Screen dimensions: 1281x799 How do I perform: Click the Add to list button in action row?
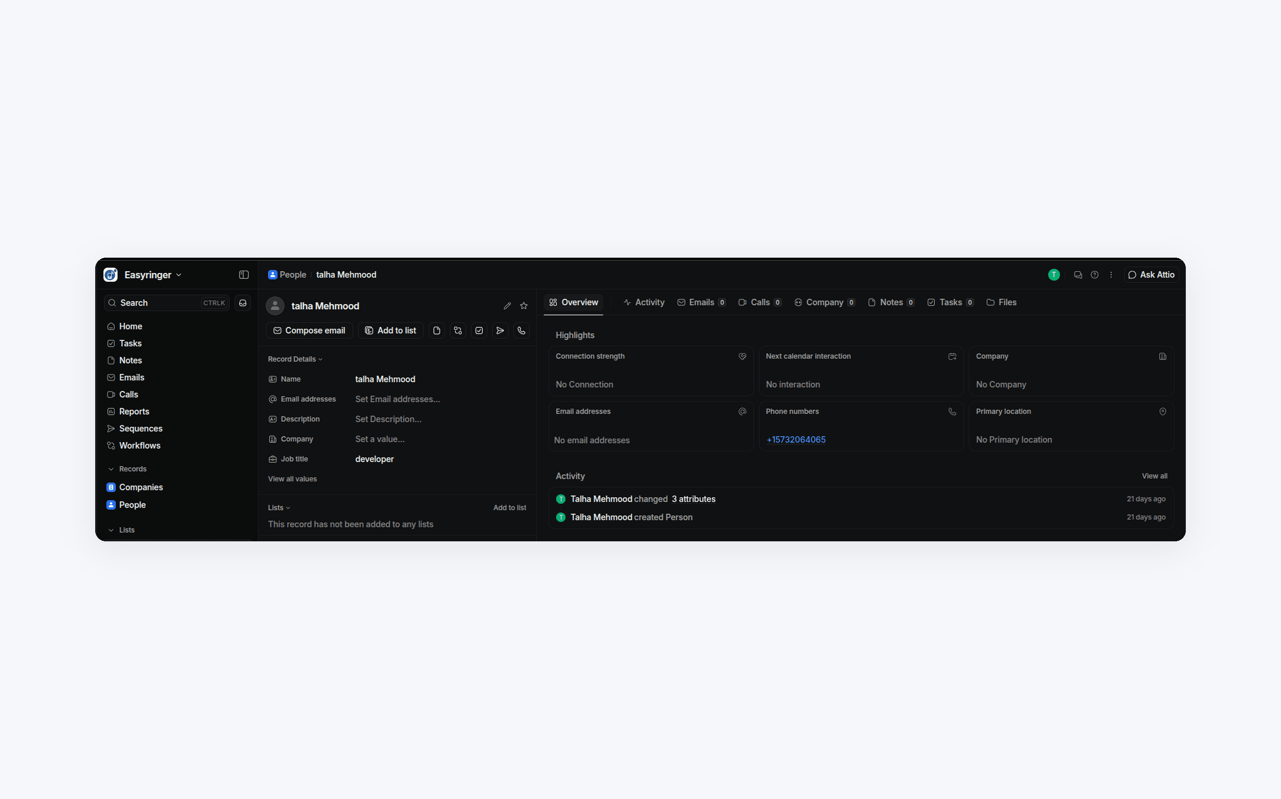[x=390, y=331]
